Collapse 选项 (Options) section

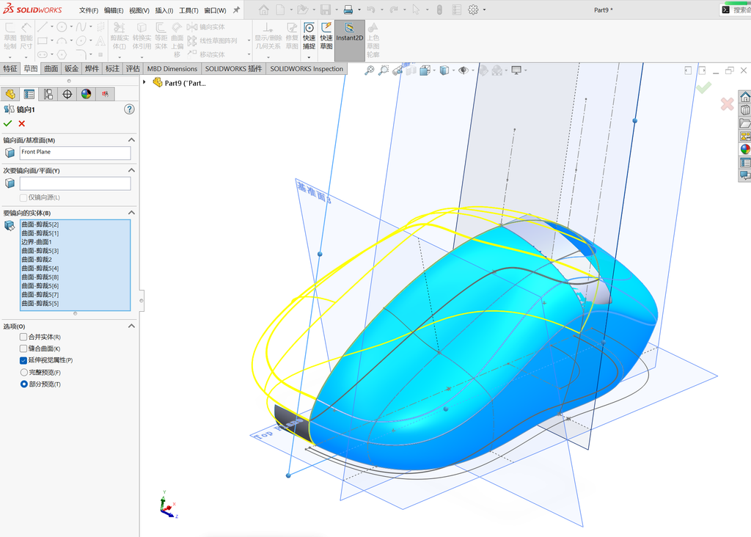point(132,326)
